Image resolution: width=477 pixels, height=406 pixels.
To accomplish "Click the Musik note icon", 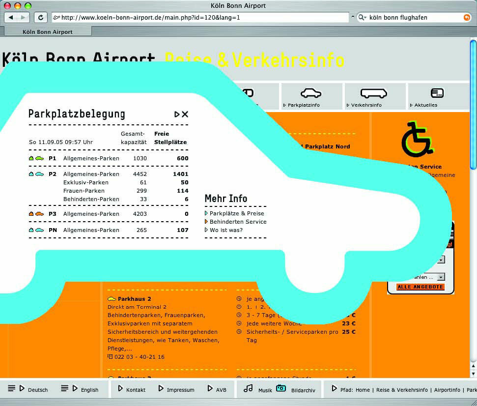I will [249, 389].
